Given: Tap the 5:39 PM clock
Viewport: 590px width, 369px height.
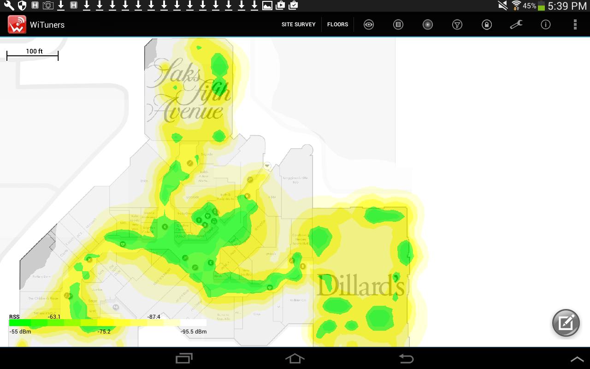Looking at the screenshot, I should tap(567, 6).
